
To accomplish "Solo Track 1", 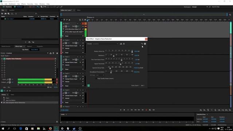I will [x=80, y=24].
